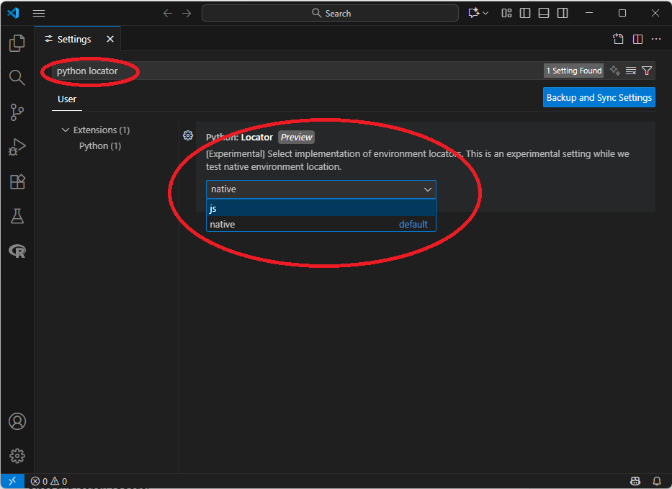Open the Testing flask icon view
The height and width of the screenshot is (489, 672).
click(x=17, y=216)
